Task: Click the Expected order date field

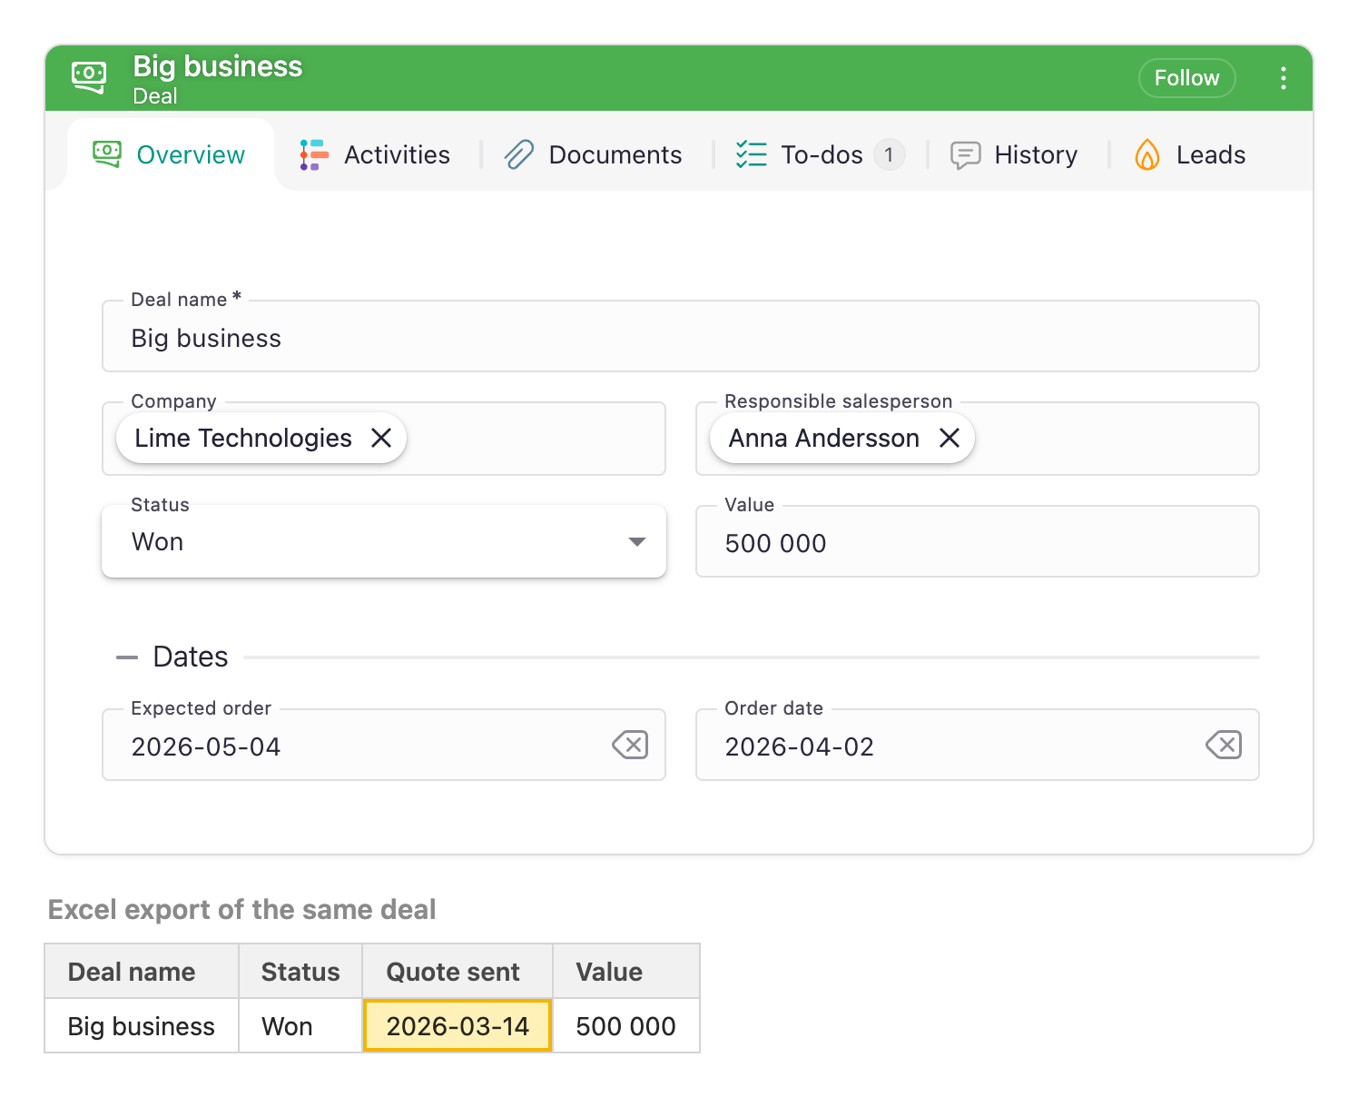Action: pos(384,746)
